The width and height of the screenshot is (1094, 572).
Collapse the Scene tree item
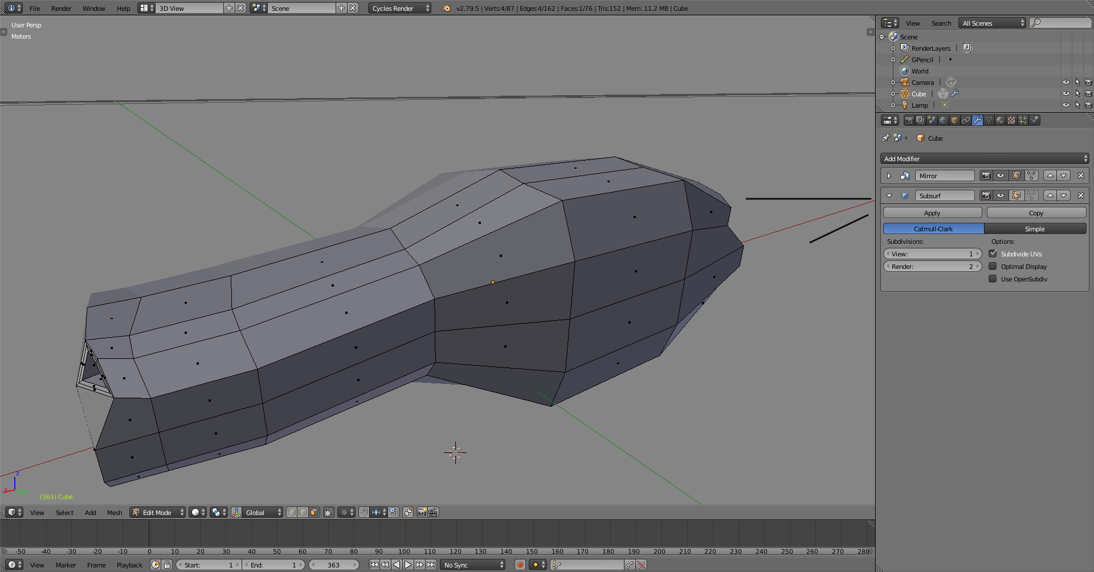tap(882, 36)
